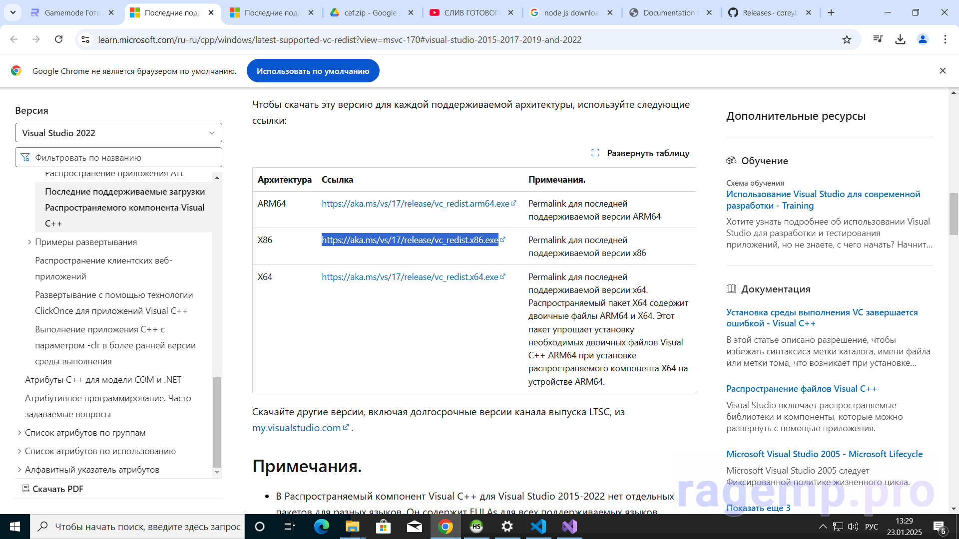The image size is (959, 539).
Task: Open Settings gear on taskbar
Action: click(507, 527)
